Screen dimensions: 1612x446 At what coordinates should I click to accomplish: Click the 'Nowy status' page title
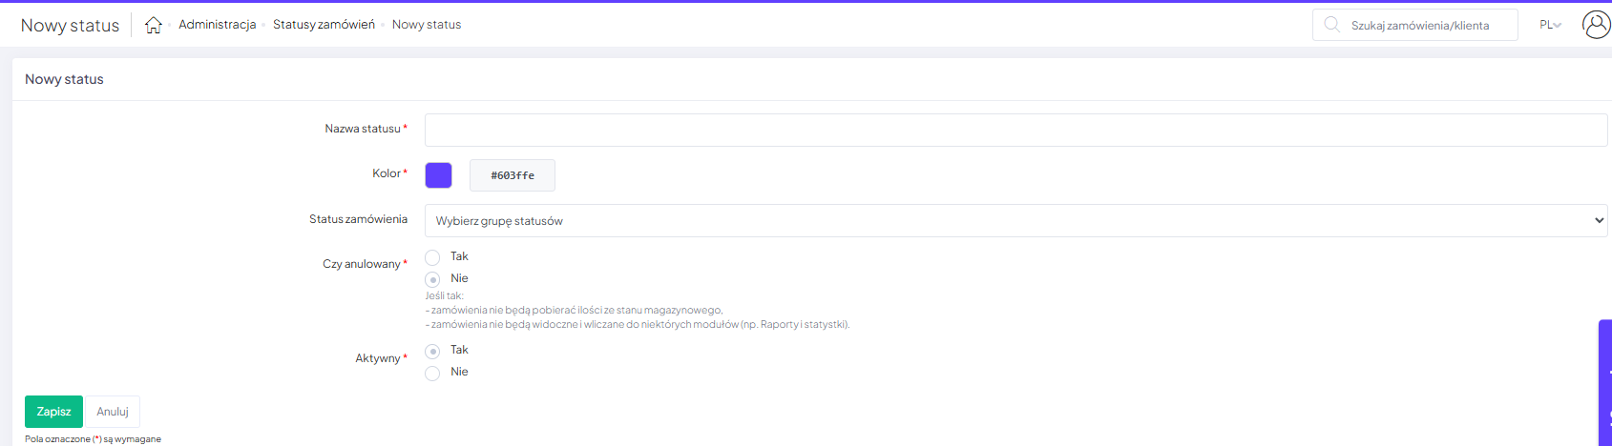point(70,26)
